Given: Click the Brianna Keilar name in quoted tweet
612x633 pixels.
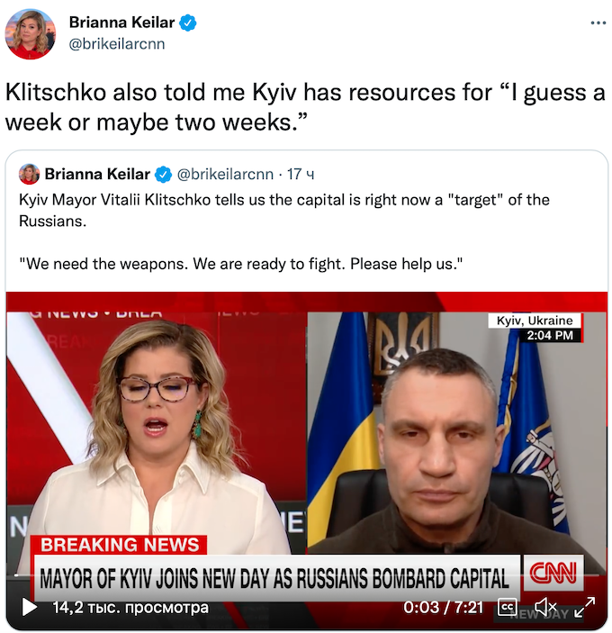Looking at the screenshot, I should click(97, 174).
